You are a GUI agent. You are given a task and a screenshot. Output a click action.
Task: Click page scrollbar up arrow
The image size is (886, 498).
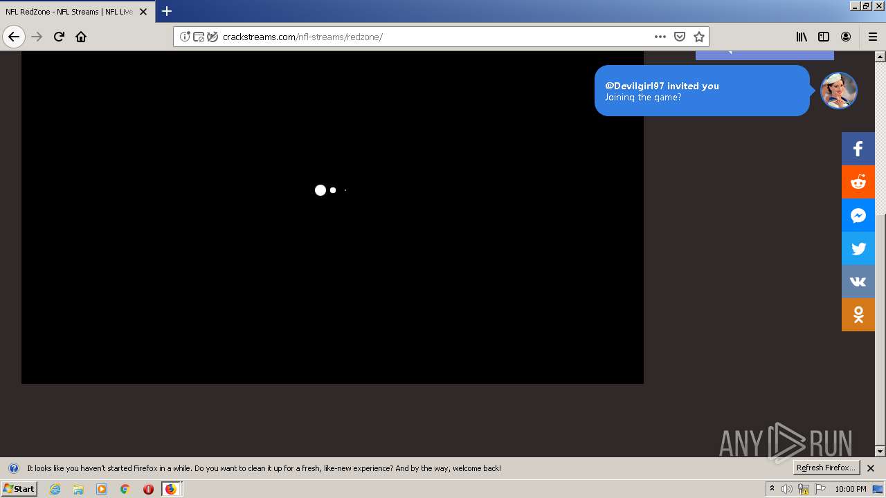pyautogui.click(x=880, y=57)
